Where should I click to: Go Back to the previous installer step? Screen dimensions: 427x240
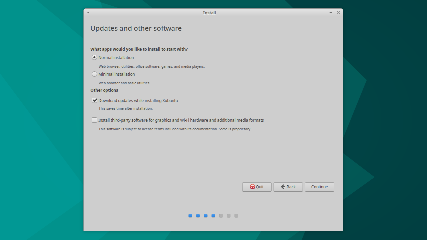tap(288, 187)
